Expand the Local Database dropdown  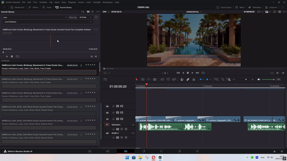[x=48, y=22]
